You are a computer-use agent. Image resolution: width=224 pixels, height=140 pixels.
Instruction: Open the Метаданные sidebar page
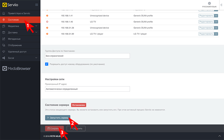14,39
